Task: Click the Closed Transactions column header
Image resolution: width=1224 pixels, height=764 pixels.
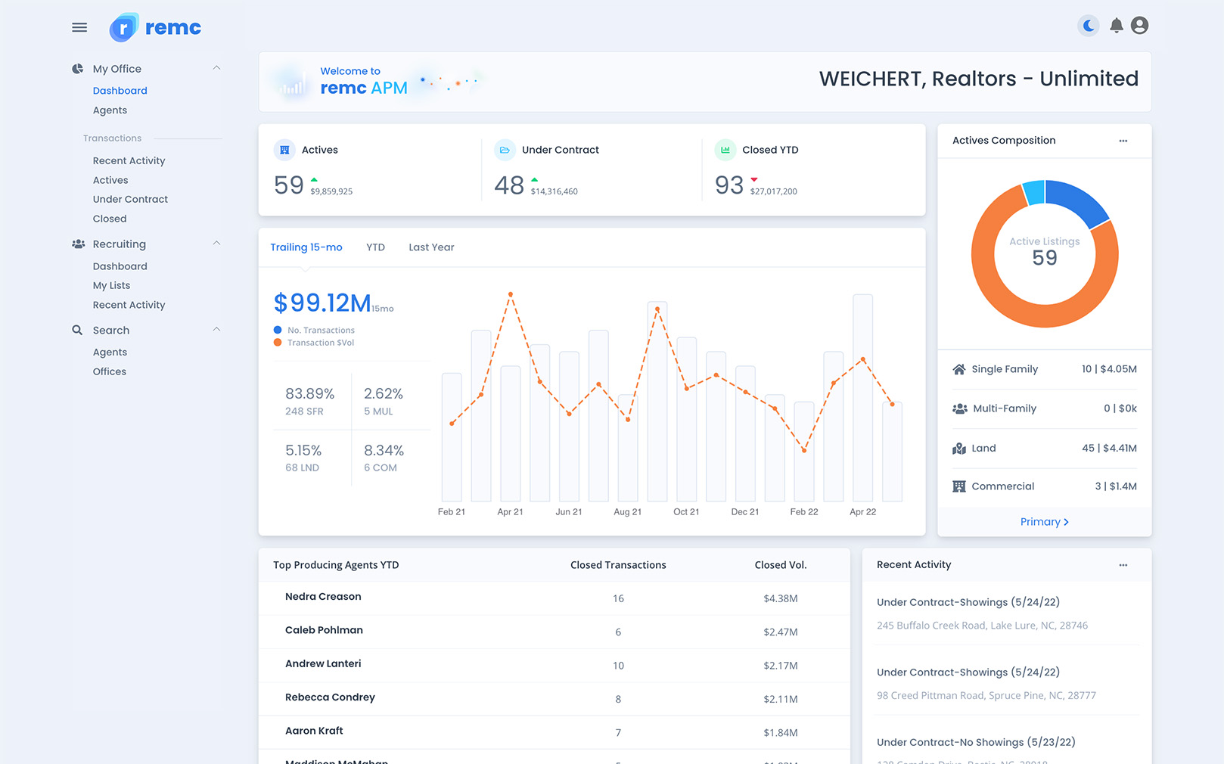Action: pos(618,565)
